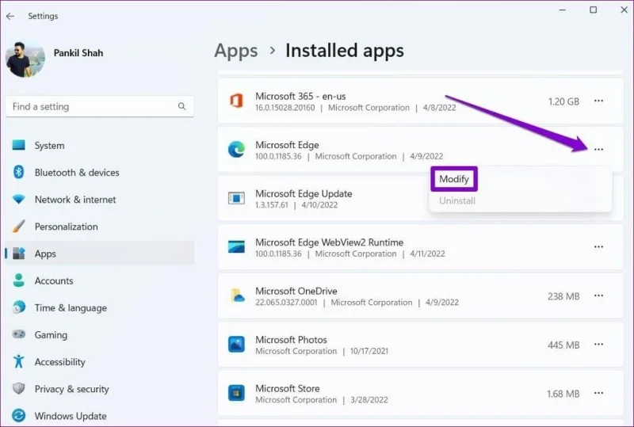Click the Apps sidebar icon
The width and height of the screenshot is (634, 427).
18,254
